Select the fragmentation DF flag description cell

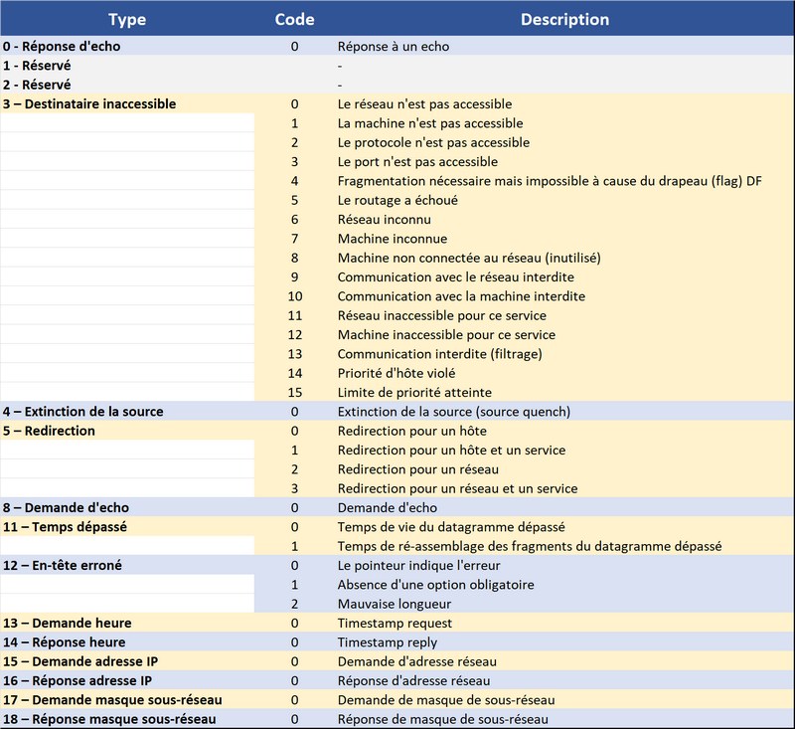pyautogui.click(x=550, y=181)
